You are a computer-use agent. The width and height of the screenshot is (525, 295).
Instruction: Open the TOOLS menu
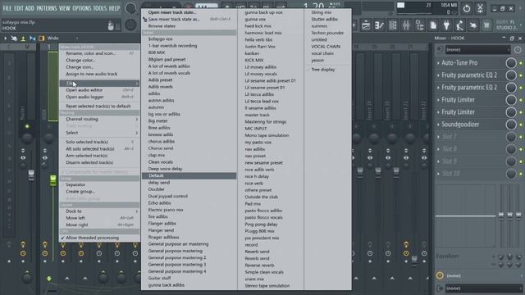pyautogui.click(x=99, y=8)
